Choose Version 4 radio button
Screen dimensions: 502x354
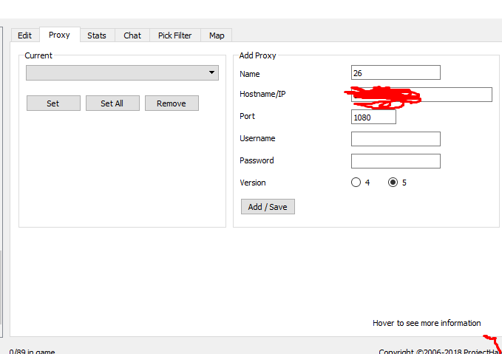[x=356, y=183]
